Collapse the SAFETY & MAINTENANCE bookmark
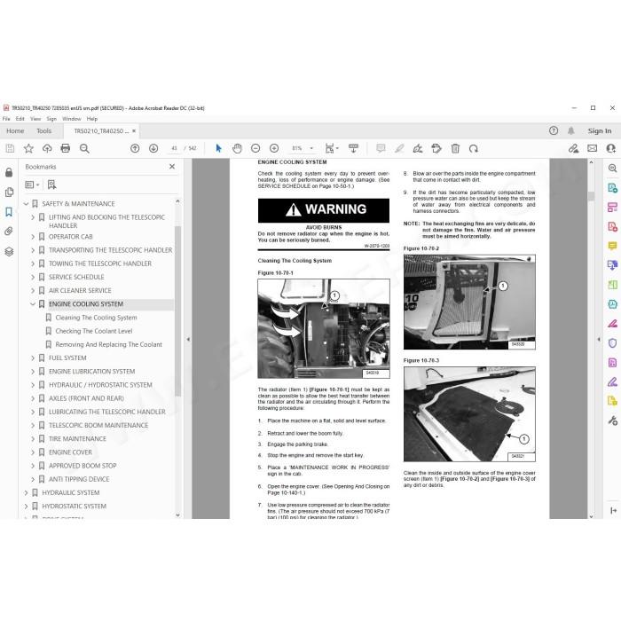Image resolution: width=621 pixels, height=621 pixels. pyautogui.click(x=26, y=204)
